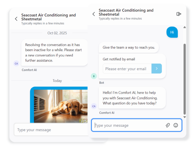Focus the 'Please enter your email' field
195x148 pixels.
tap(127, 69)
